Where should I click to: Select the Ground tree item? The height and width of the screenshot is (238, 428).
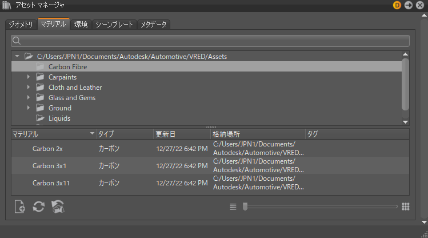point(60,108)
